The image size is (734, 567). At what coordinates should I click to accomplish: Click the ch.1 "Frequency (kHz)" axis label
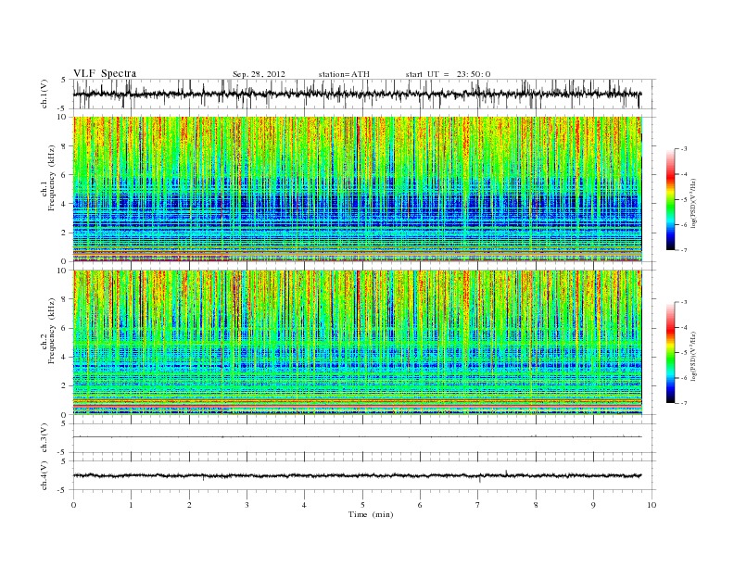[51, 177]
